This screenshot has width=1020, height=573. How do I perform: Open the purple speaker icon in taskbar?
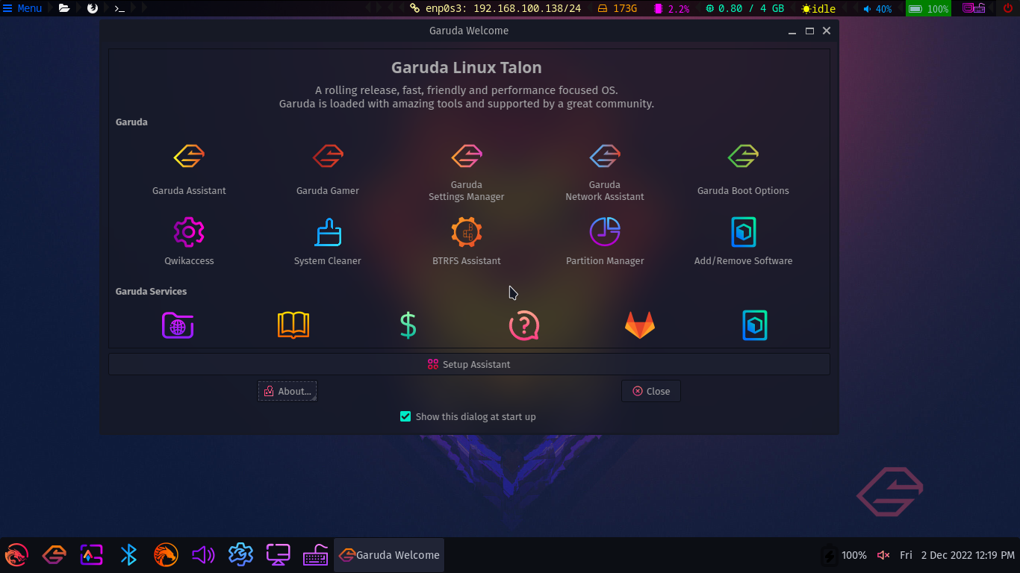pos(203,555)
